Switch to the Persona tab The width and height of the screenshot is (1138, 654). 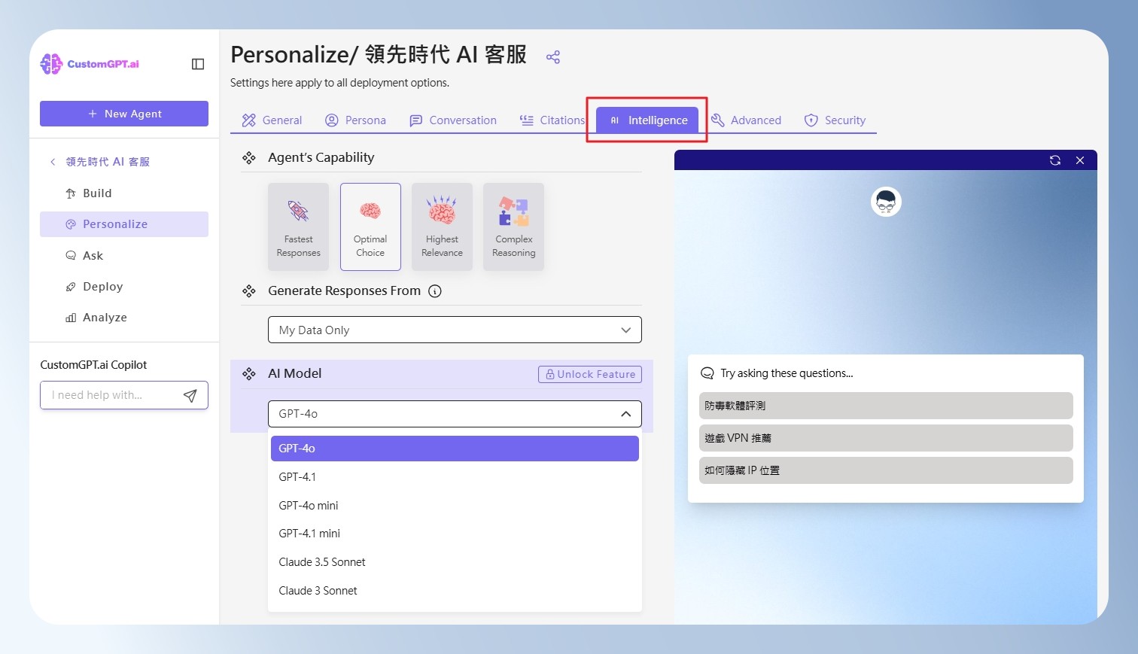pyautogui.click(x=355, y=120)
